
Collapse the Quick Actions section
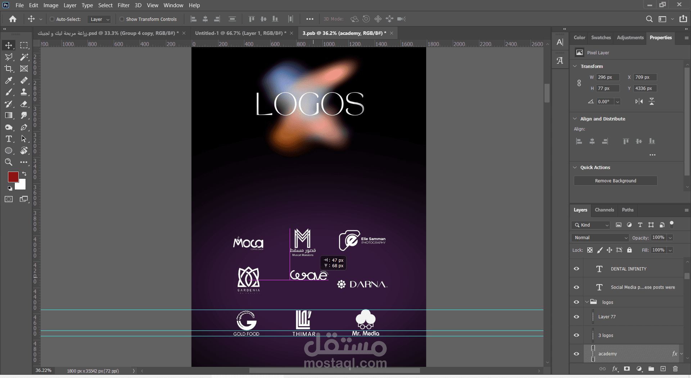575,167
